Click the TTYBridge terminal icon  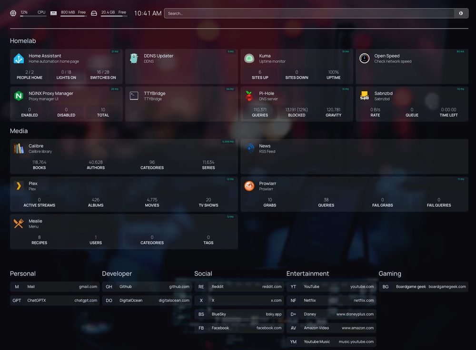coord(134,96)
